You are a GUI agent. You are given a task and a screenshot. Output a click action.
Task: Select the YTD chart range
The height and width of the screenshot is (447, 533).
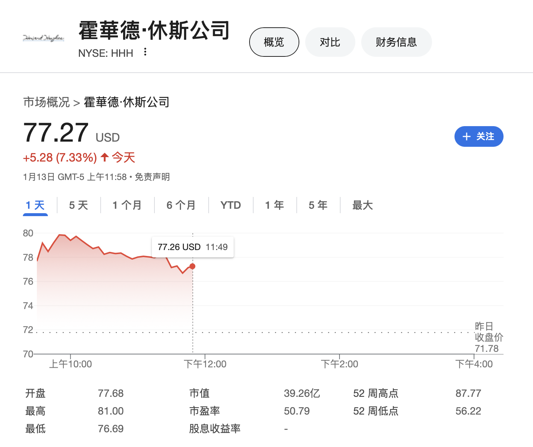231,205
